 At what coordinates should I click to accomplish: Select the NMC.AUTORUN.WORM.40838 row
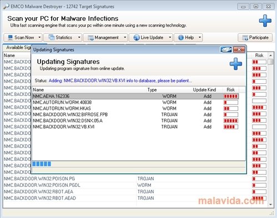135,102
